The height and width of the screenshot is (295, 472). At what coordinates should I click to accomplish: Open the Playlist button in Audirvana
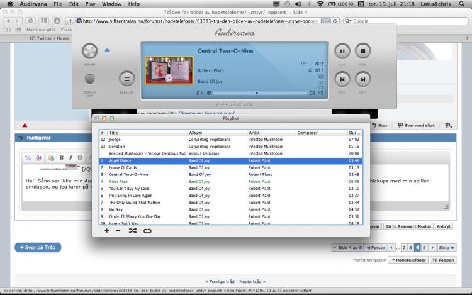coord(126,79)
